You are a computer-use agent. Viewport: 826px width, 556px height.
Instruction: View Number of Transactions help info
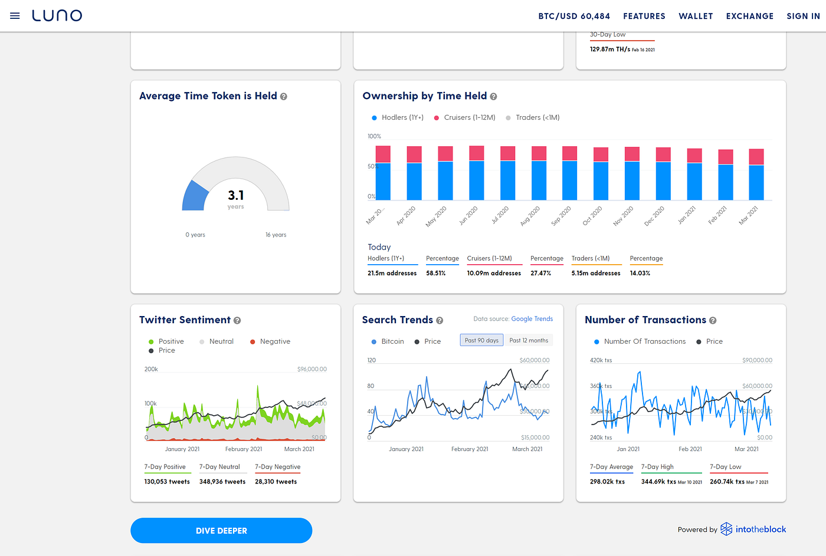point(713,320)
